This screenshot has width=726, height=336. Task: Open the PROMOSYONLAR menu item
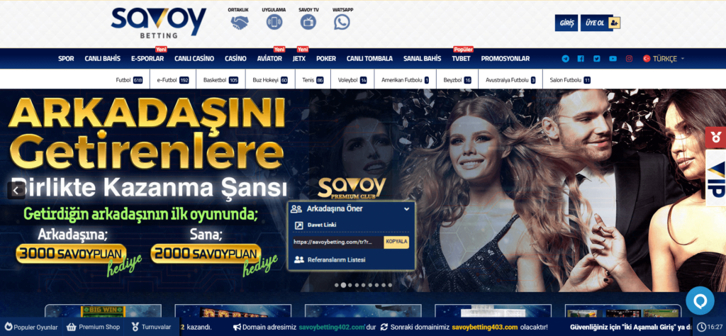point(505,59)
